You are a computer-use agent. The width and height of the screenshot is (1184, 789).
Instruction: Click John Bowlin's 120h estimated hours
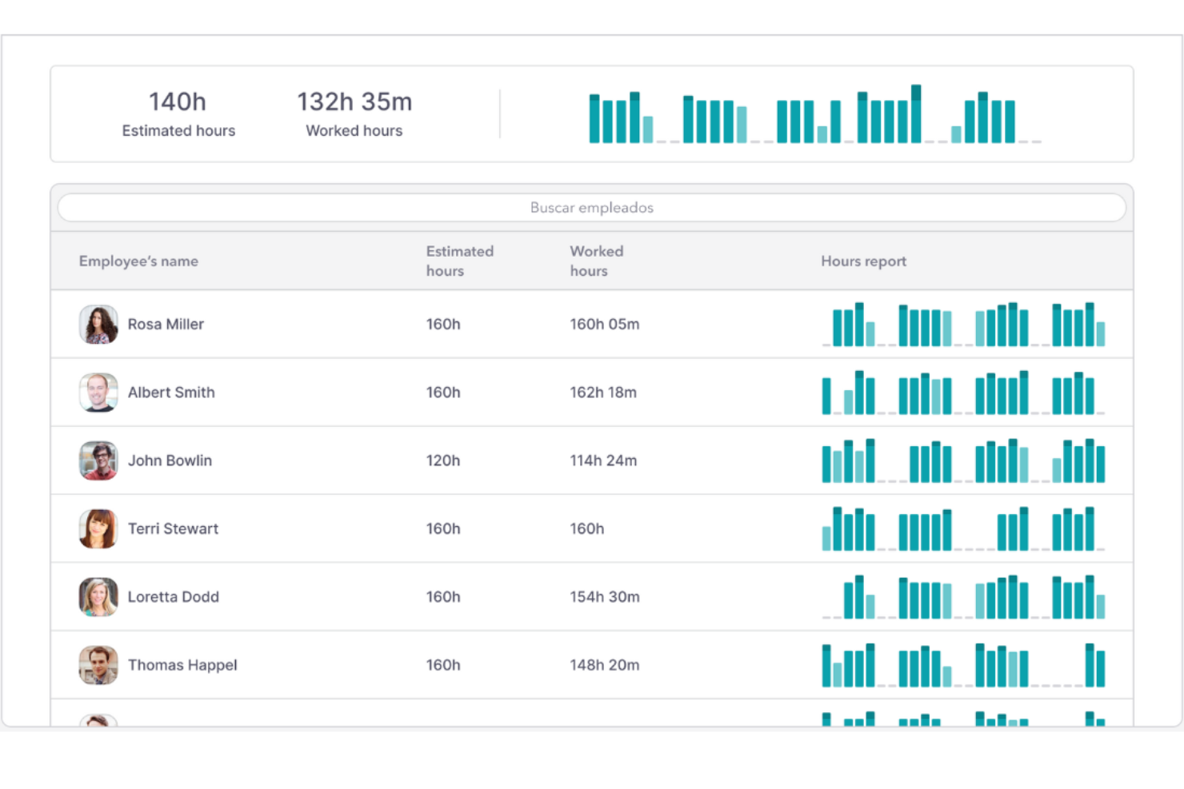443,460
